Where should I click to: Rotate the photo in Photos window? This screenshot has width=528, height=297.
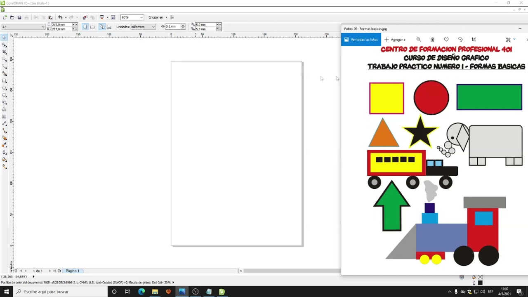point(460,40)
